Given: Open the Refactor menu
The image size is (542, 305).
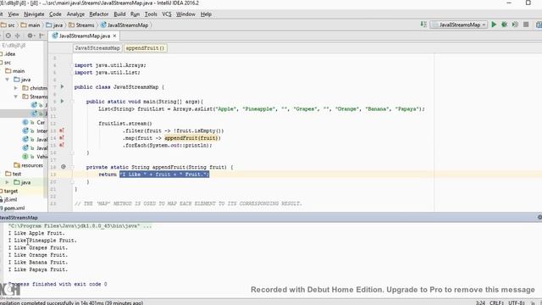Looking at the screenshot, I should pyautogui.click(x=99, y=14).
